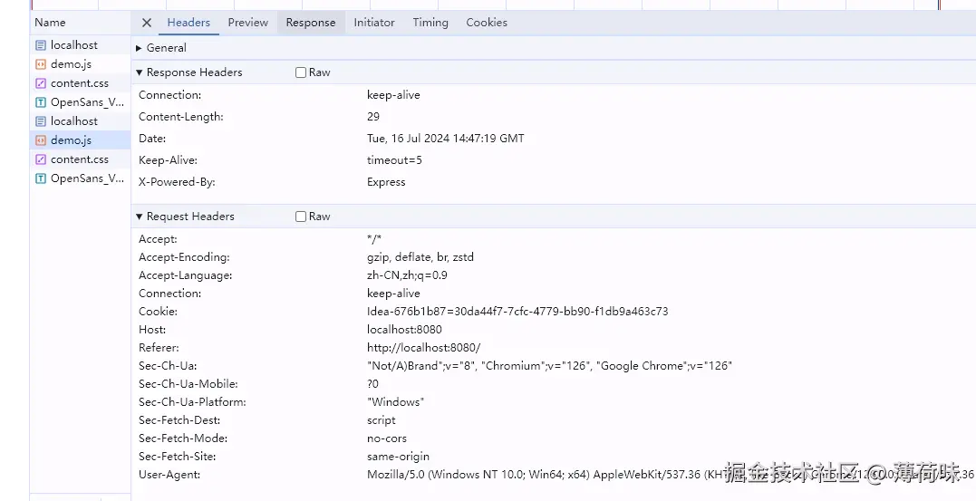Open the Cookies tab

(x=487, y=23)
